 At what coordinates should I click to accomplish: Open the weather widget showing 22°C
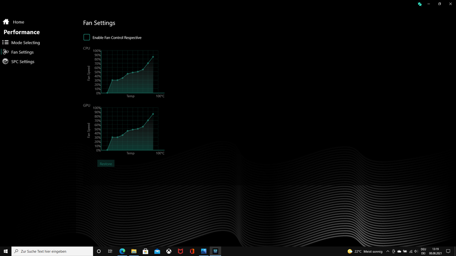(x=365, y=251)
